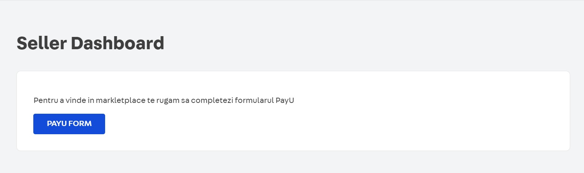Click the word "Pentru" in the message

pyautogui.click(x=45, y=101)
